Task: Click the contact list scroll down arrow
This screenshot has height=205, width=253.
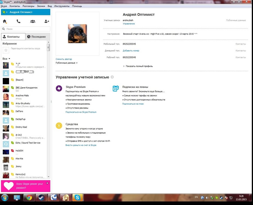Action: tap(48, 177)
